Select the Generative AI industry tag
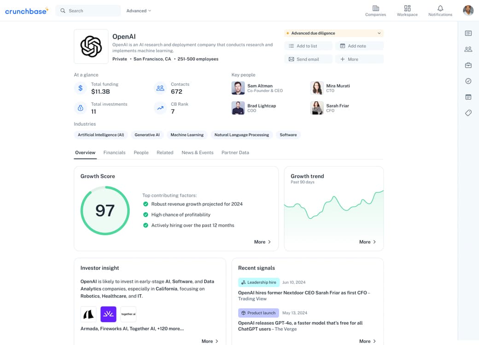Screen dimensions: 479x345 coord(147,135)
